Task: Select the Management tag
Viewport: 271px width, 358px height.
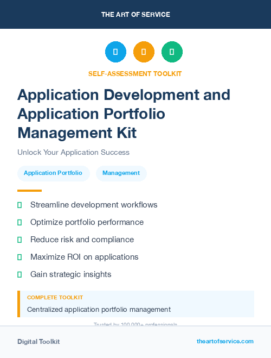Action: pyautogui.click(x=121, y=173)
